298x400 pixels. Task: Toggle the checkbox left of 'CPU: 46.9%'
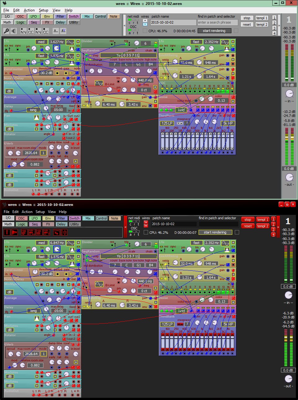(145, 31)
